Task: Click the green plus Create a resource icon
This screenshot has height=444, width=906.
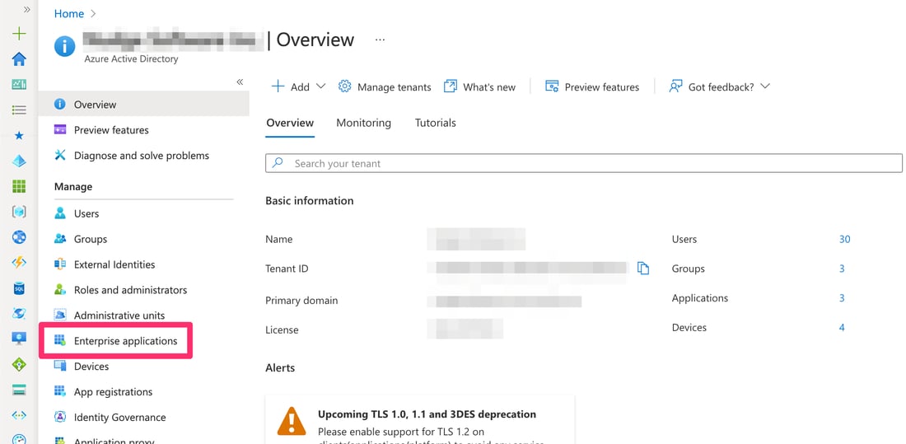Action: 19,34
